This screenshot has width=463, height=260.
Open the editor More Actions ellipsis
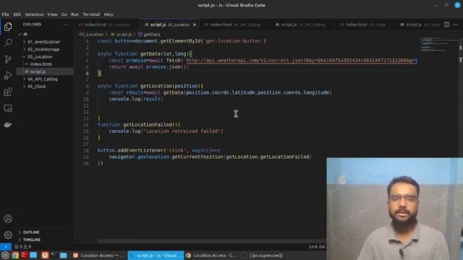click(455, 25)
